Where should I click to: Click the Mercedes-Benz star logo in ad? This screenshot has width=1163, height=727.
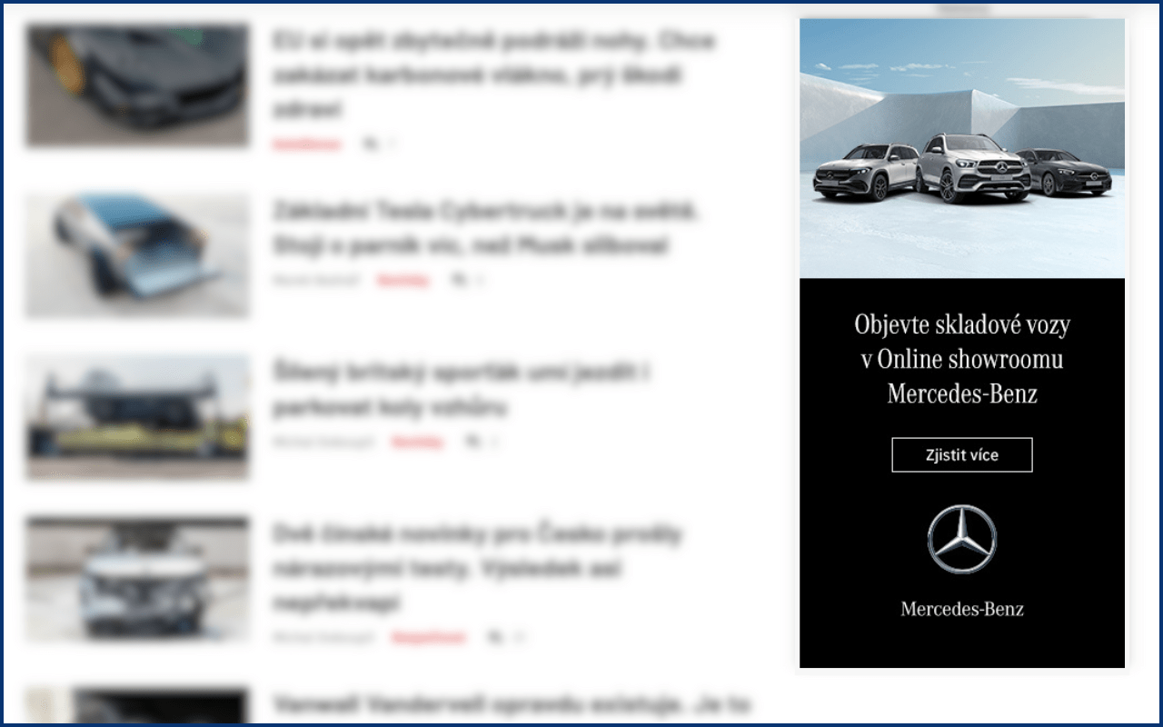pyautogui.click(x=961, y=539)
